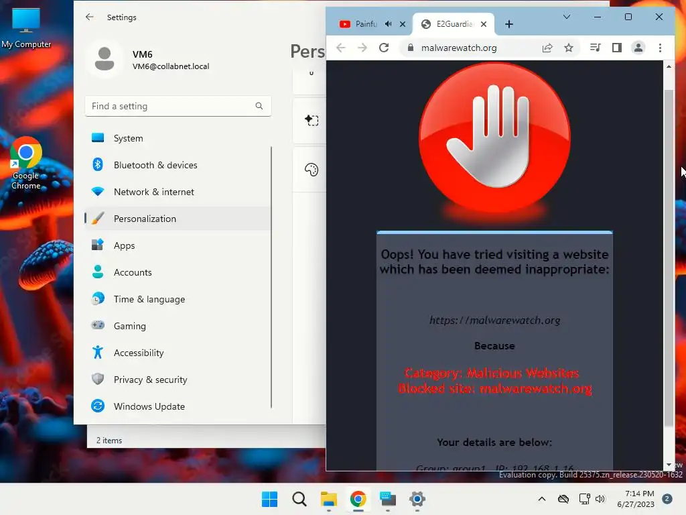
Task: Click the Settings sidebar scrollbar
Action: tap(271, 277)
